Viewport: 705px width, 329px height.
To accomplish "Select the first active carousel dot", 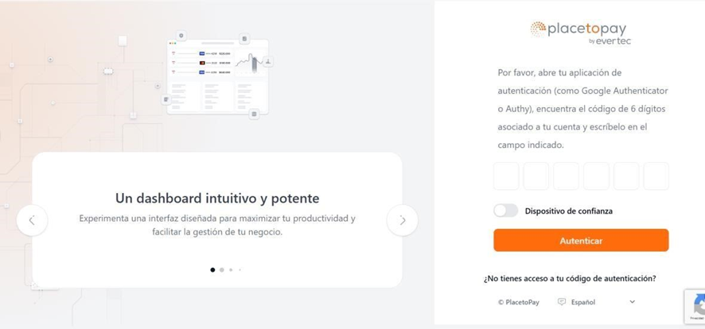I will [x=212, y=270].
